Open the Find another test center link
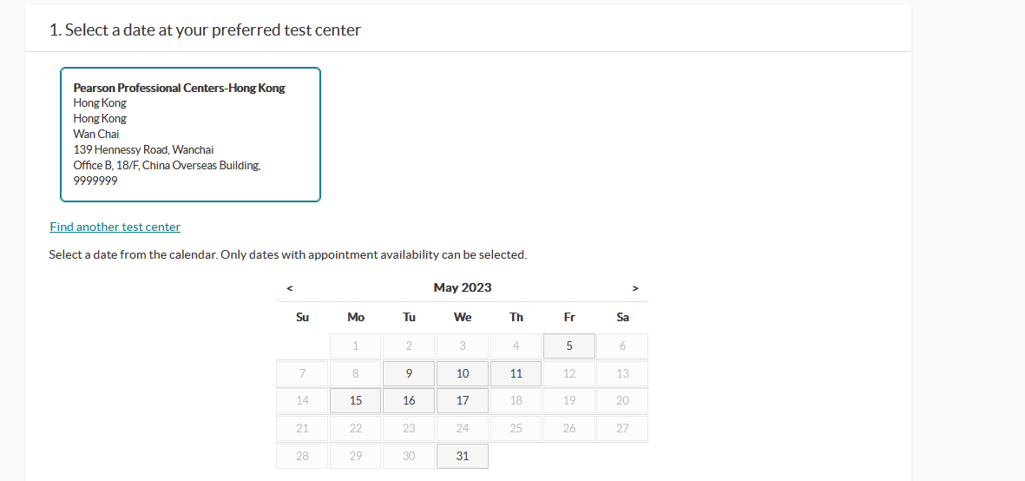1025x481 pixels. click(115, 227)
